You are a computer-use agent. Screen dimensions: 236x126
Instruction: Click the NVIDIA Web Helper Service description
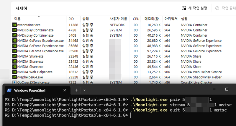click(x=201, y=72)
